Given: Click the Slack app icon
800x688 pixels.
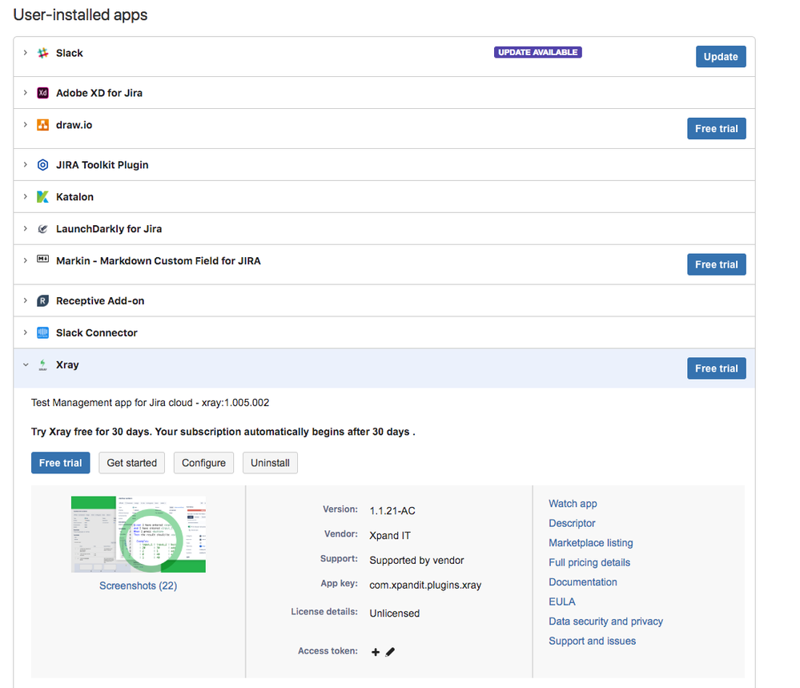Looking at the screenshot, I should 43,53.
